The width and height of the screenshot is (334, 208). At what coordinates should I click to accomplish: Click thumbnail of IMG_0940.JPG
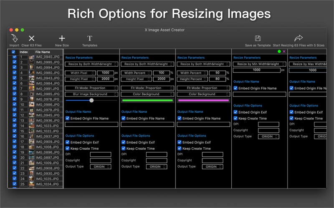[x=32, y=57]
